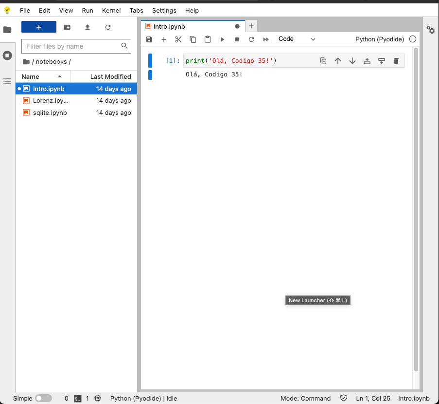Open the Settings menu
This screenshot has width=439, height=404.
[164, 10]
